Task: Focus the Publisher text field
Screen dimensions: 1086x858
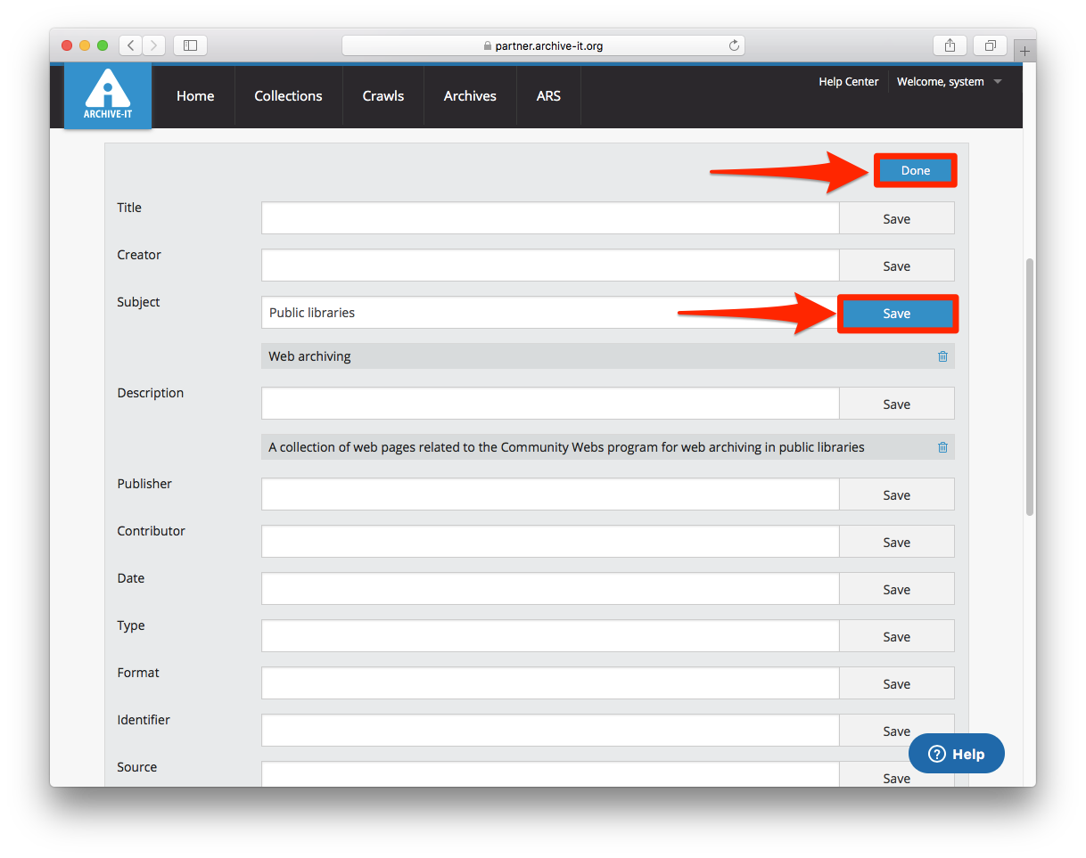Action: coord(549,494)
